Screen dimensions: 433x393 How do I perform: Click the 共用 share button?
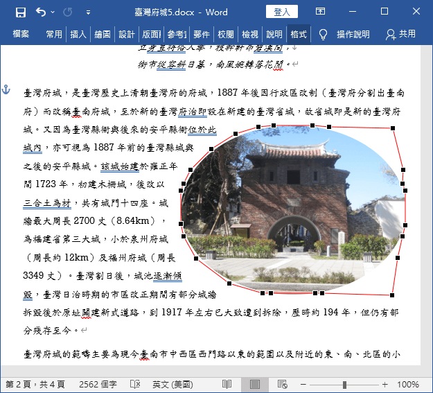pyautogui.click(x=400, y=34)
